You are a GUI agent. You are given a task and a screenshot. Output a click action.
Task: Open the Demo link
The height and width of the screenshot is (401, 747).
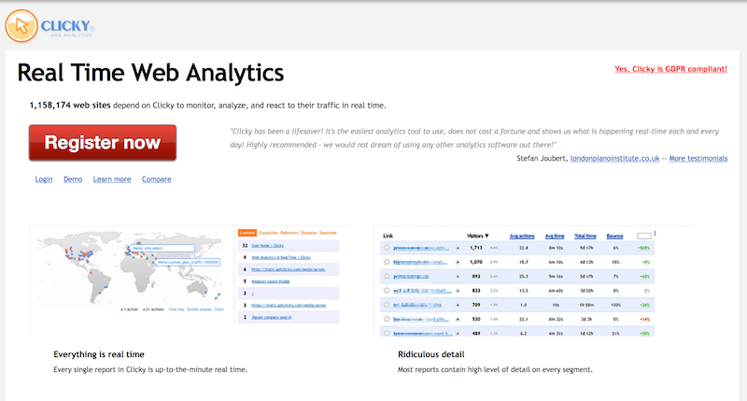[x=73, y=179]
